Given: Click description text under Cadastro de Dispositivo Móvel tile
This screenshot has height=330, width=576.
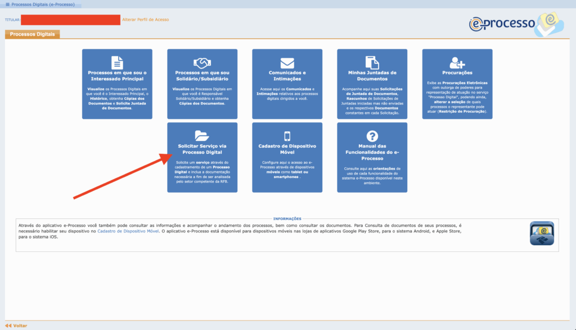Looking at the screenshot, I should (287, 169).
